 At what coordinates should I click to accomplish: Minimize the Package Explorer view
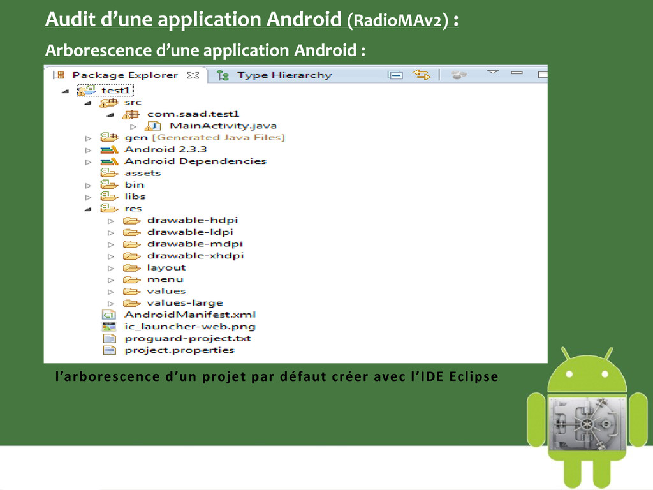pos(517,73)
